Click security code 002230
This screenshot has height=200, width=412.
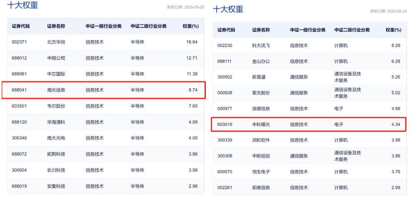click(x=225, y=45)
